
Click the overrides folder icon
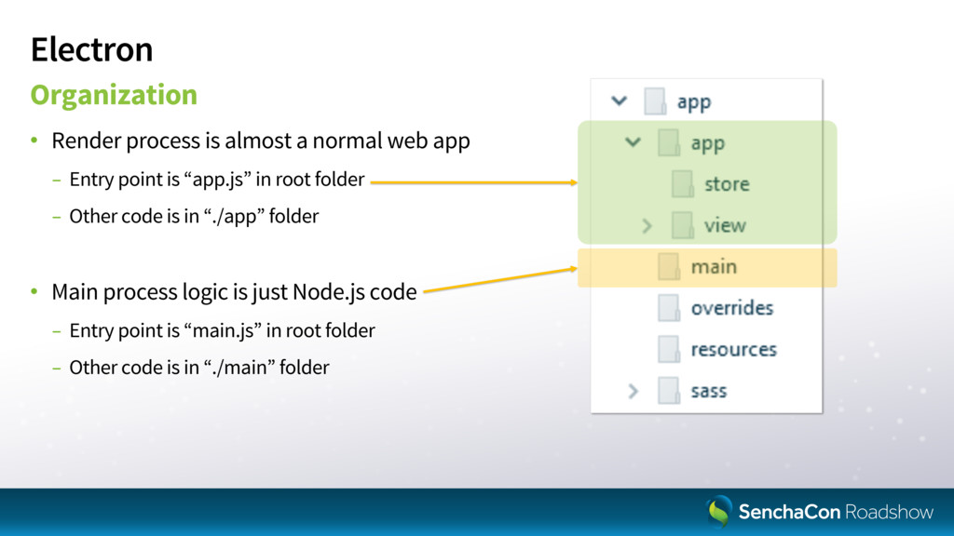coord(669,308)
